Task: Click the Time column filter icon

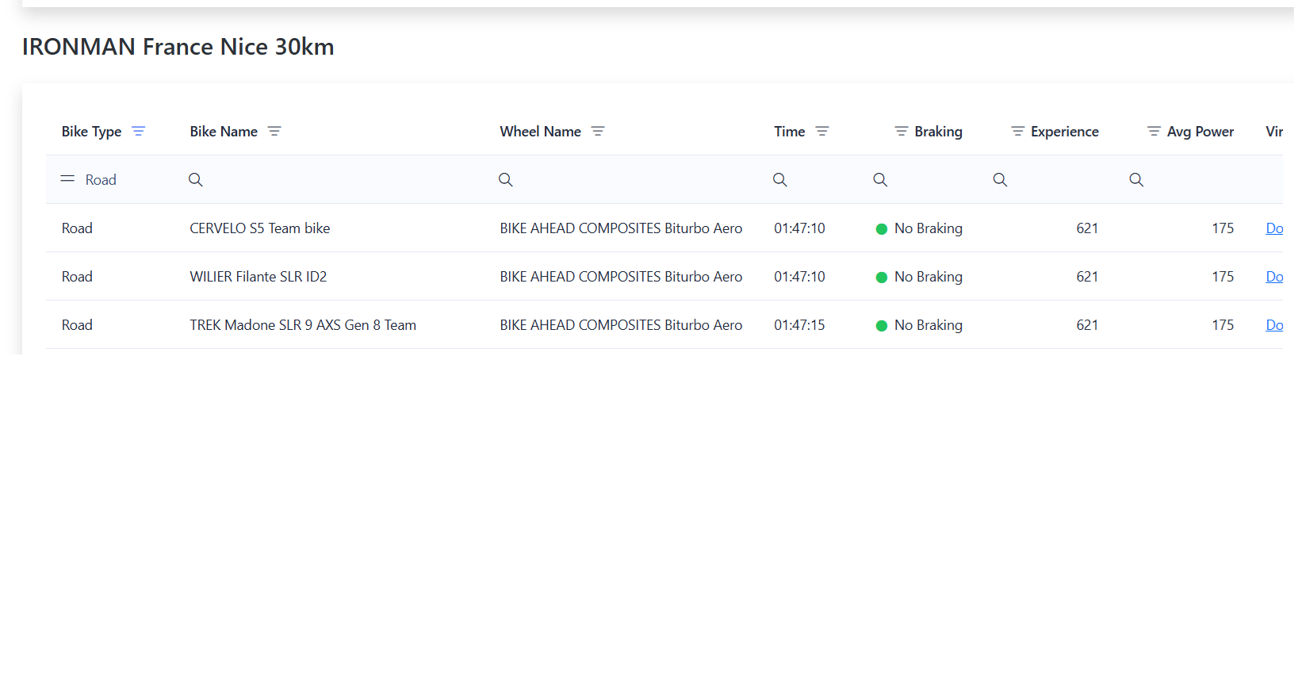Action: (x=822, y=132)
